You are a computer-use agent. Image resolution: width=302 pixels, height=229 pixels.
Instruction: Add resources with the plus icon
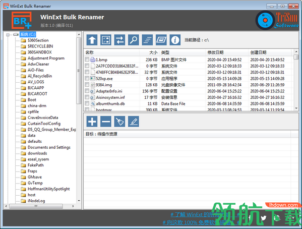(x=92, y=122)
